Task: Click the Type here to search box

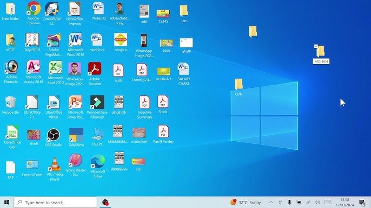Action: (x=56, y=202)
